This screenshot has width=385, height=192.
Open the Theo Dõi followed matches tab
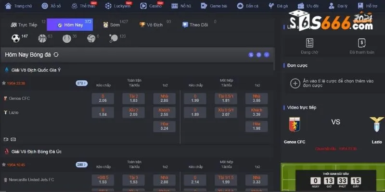[x=197, y=25]
